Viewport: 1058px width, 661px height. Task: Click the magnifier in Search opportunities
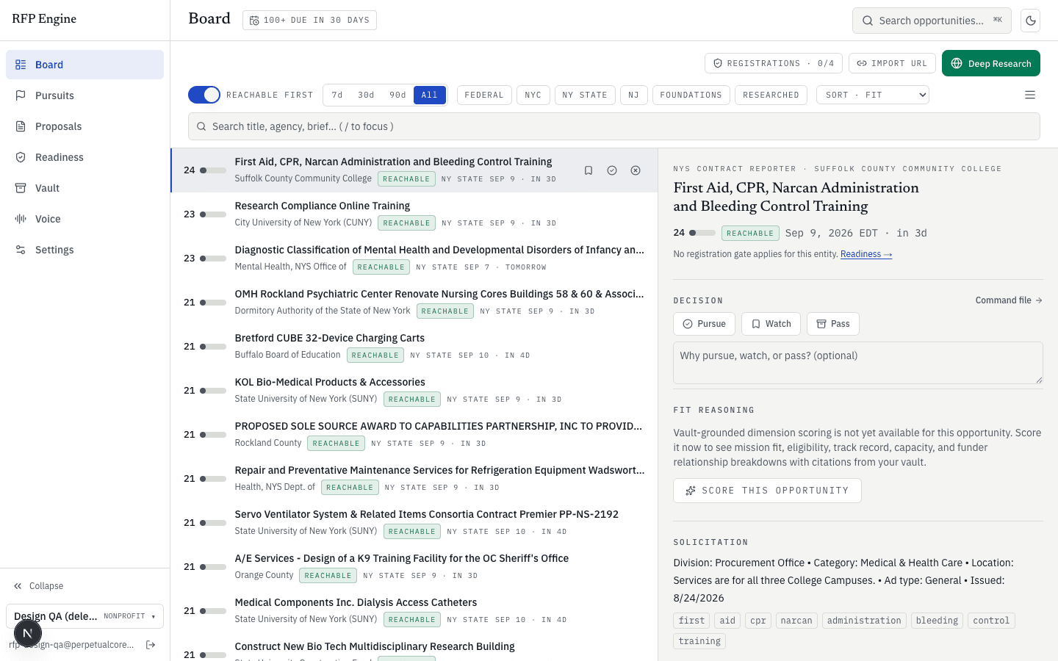click(868, 21)
